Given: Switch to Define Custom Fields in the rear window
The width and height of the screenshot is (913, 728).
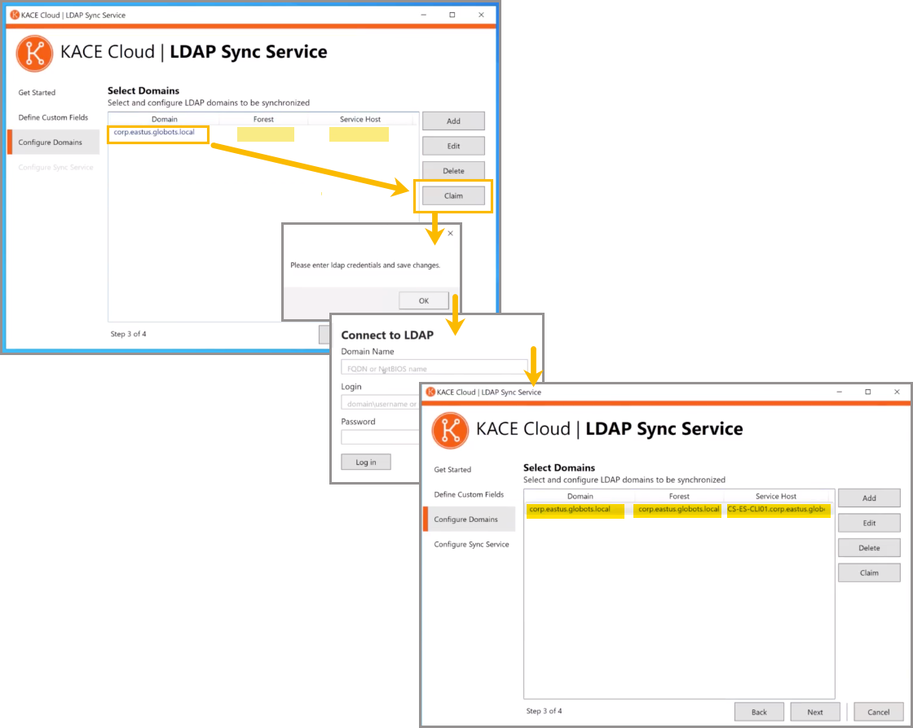Looking at the screenshot, I should point(53,117).
